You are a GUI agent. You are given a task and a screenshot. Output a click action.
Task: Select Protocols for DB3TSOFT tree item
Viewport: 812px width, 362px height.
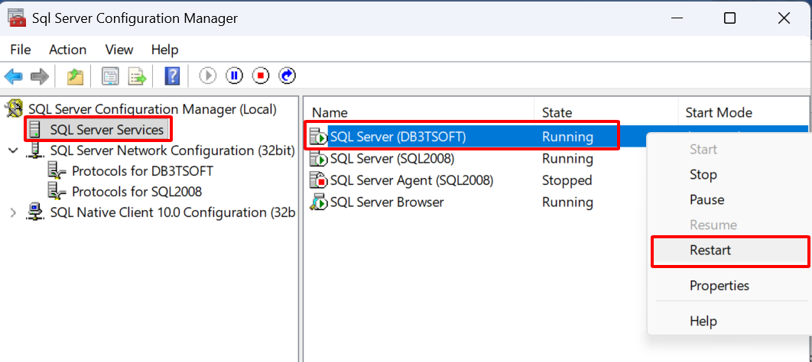coord(142,171)
